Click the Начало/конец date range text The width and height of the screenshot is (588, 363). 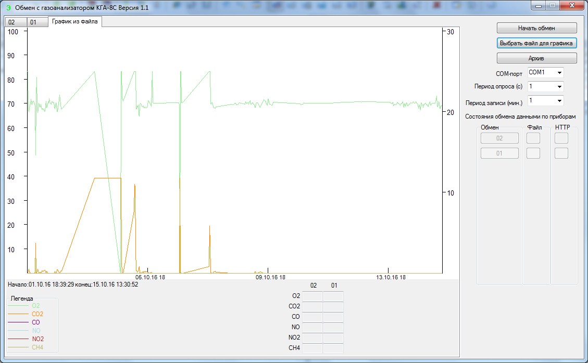[73, 284]
